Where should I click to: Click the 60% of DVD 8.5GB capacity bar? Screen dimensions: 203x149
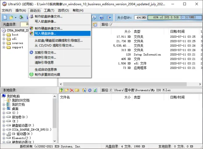pyautogui.click(x=175, y=17)
